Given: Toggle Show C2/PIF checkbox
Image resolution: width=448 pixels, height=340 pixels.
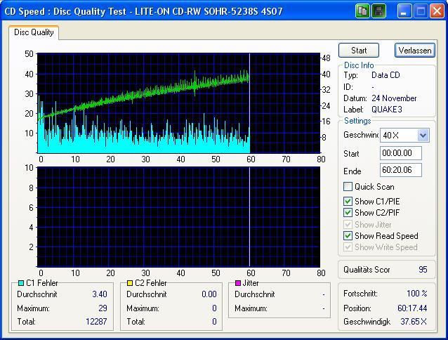Looking at the screenshot, I should 348,213.
